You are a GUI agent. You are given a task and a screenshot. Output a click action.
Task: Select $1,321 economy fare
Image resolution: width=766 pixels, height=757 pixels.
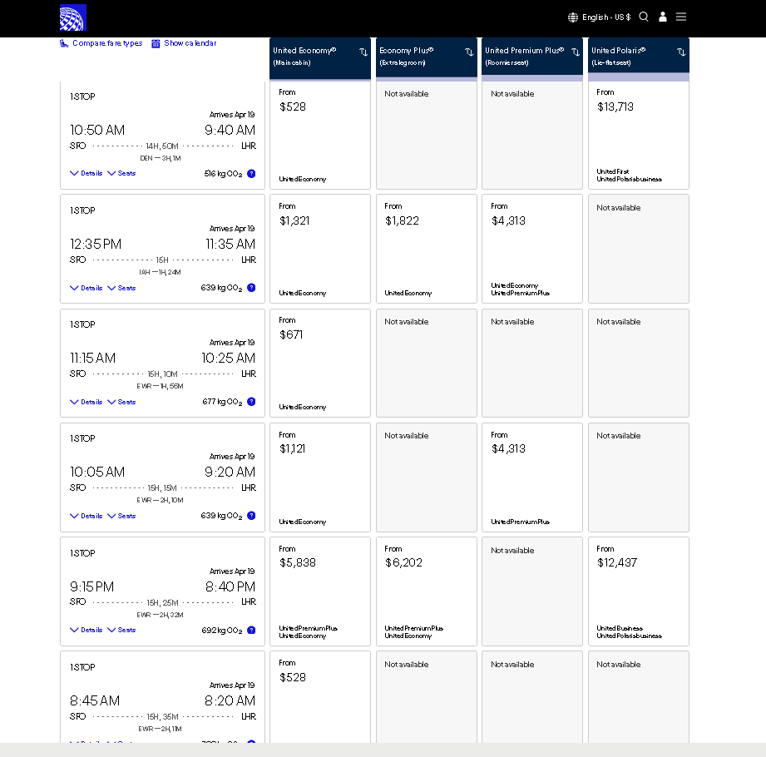click(320, 249)
